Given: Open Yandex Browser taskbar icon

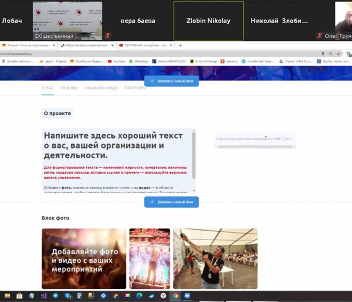Looking at the screenshot, I should click(x=163, y=296).
